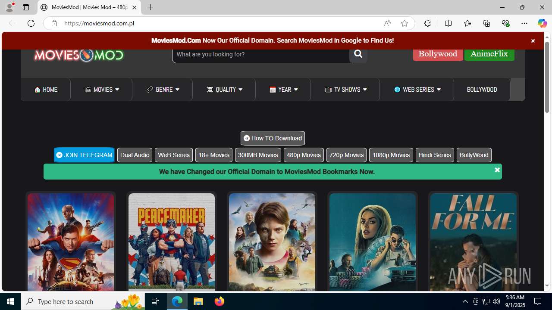Open BOLLYWOOD in navigation bar
552x310 pixels.
coord(482,90)
